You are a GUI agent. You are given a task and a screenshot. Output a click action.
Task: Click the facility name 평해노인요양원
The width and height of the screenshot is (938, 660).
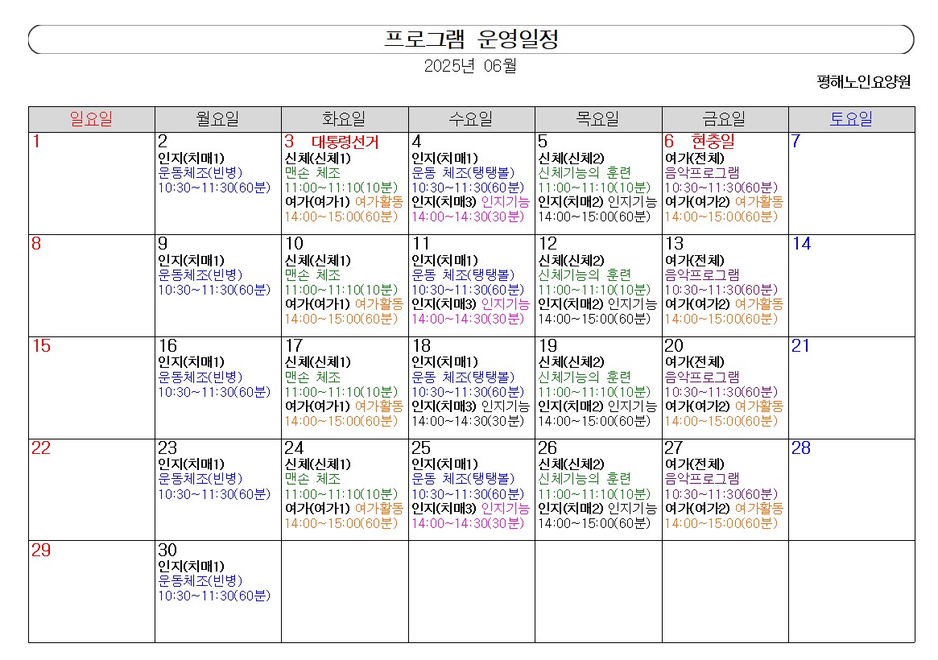click(863, 82)
